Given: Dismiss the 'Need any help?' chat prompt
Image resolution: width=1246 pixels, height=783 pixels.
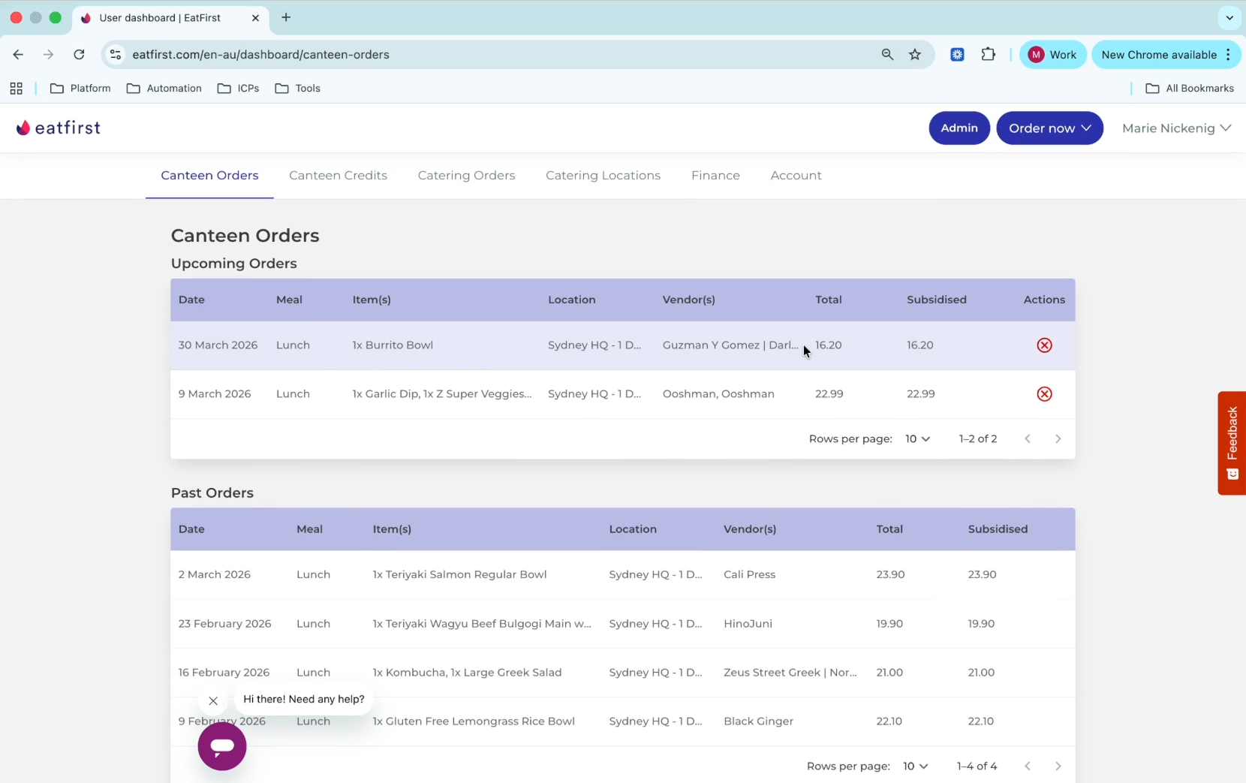Looking at the screenshot, I should [213, 700].
